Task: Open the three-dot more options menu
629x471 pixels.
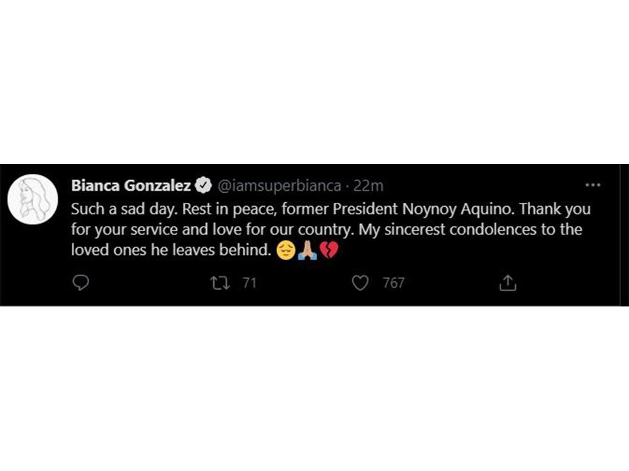Action: click(x=593, y=185)
